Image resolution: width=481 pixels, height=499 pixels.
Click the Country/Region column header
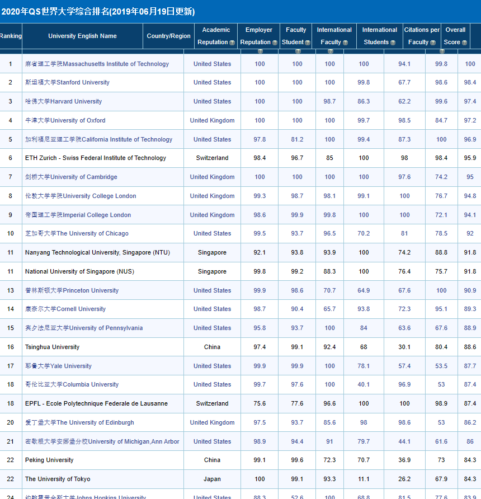tap(168, 36)
